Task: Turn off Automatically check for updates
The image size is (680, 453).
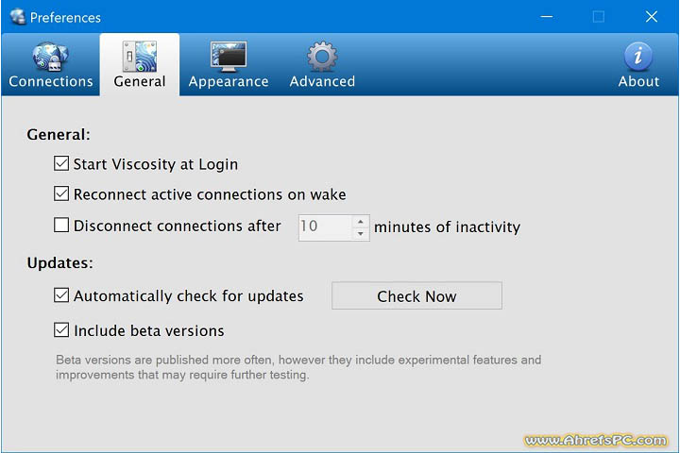Action: click(61, 295)
